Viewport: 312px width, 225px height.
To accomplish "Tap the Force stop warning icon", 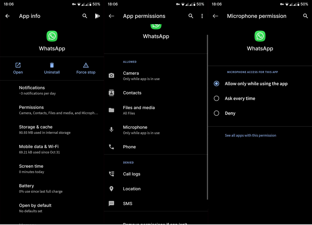I will click(86, 65).
